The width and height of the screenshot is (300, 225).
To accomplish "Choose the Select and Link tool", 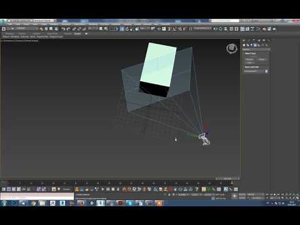I will click(74, 29).
